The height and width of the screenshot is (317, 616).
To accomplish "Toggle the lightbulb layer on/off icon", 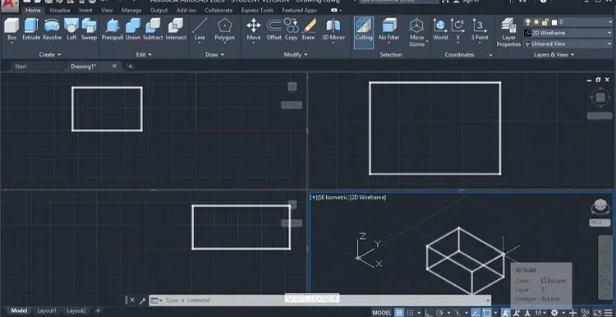I will click(x=528, y=22).
